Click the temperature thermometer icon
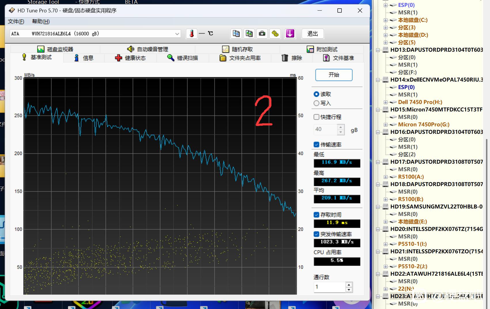Screen dimensions: 490x309 coord(191,34)
